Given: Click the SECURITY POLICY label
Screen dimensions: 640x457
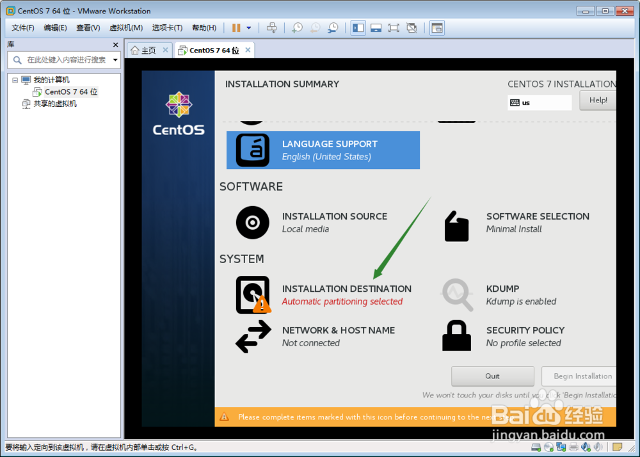Looking at the screenshot, I should [525, 330].
